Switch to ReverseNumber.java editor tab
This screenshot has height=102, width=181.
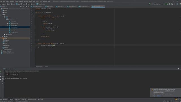coord(37,7)
